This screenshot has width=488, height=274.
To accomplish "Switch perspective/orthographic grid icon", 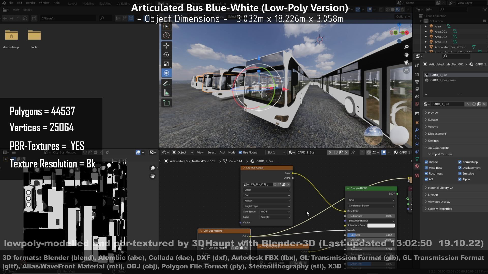I will pyautogui.click(x=406, y=71).
